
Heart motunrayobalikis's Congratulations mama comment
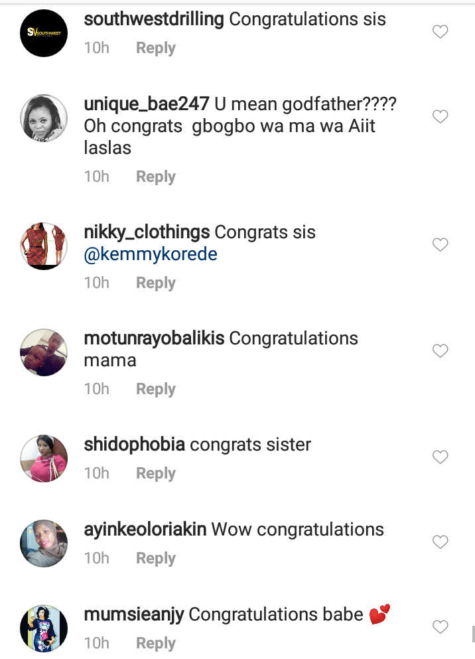[x=441, y=351]
